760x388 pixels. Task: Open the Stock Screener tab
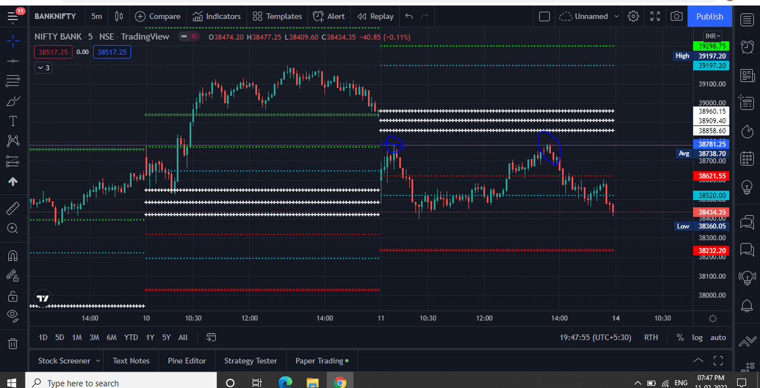64,361
